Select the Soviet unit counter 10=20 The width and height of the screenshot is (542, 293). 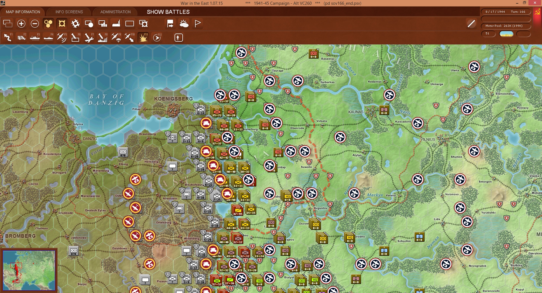[x=231, y=112]
